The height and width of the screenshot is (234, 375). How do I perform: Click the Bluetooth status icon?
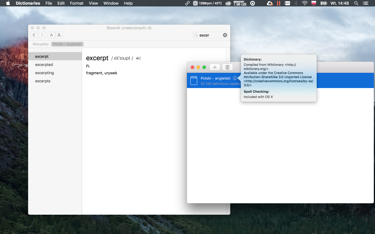tap(296, 3)
